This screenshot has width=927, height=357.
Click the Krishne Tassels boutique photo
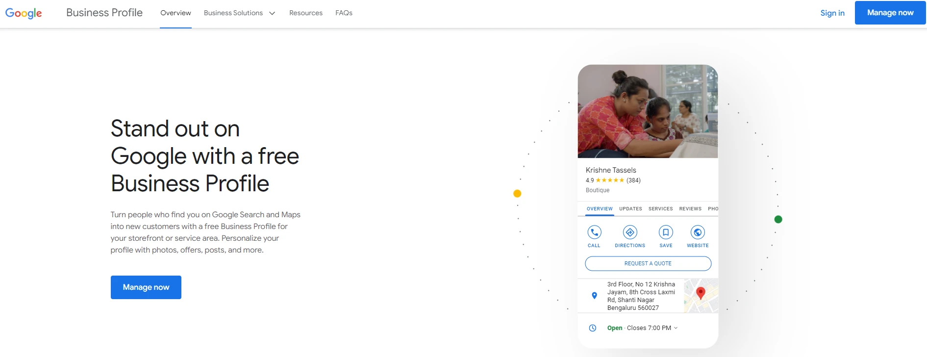(648, 111)
